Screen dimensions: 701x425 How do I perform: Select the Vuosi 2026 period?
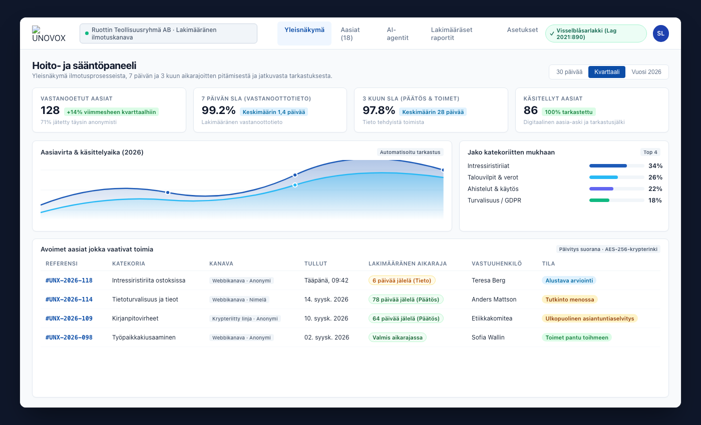tap(646, 72)
